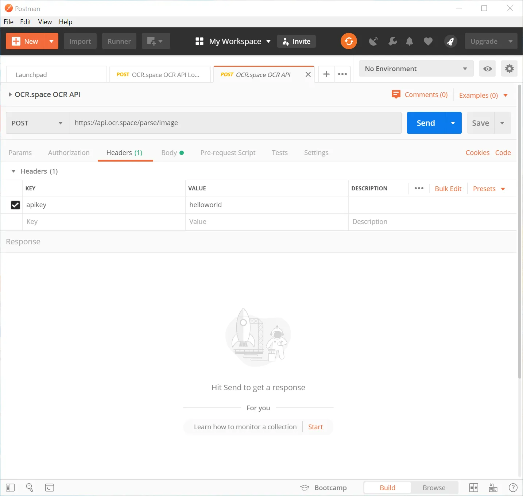Open the No Environment dropdown
This screenshot has height=496, width=523.
[x=416, y=69]
